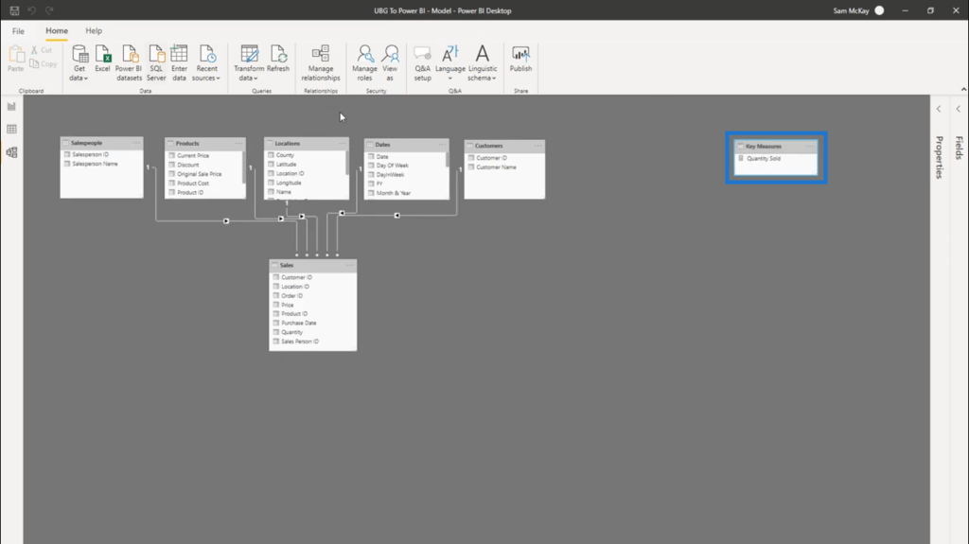969x544 pixels.
Task: Open Products table more options
Action: point(238,144)
